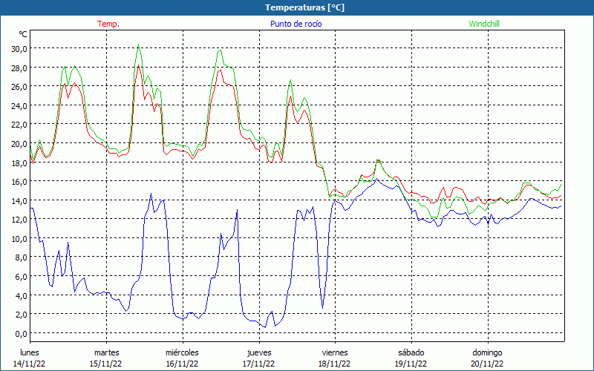The image size is (594, 371).
Task: Click the Temperaturas [°C] chart title
Action: point(304,7)
